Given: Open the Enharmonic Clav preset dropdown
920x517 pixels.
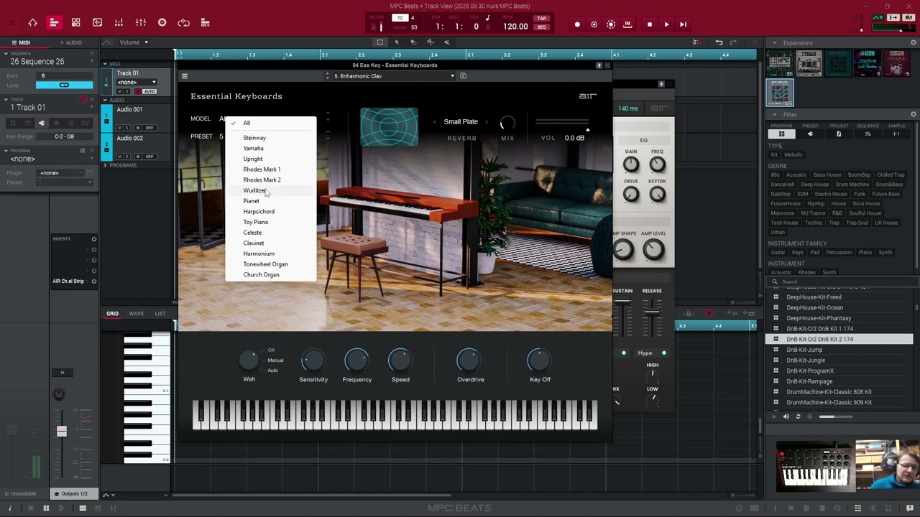Looking at the screenshot, I should tap(394, 76).
